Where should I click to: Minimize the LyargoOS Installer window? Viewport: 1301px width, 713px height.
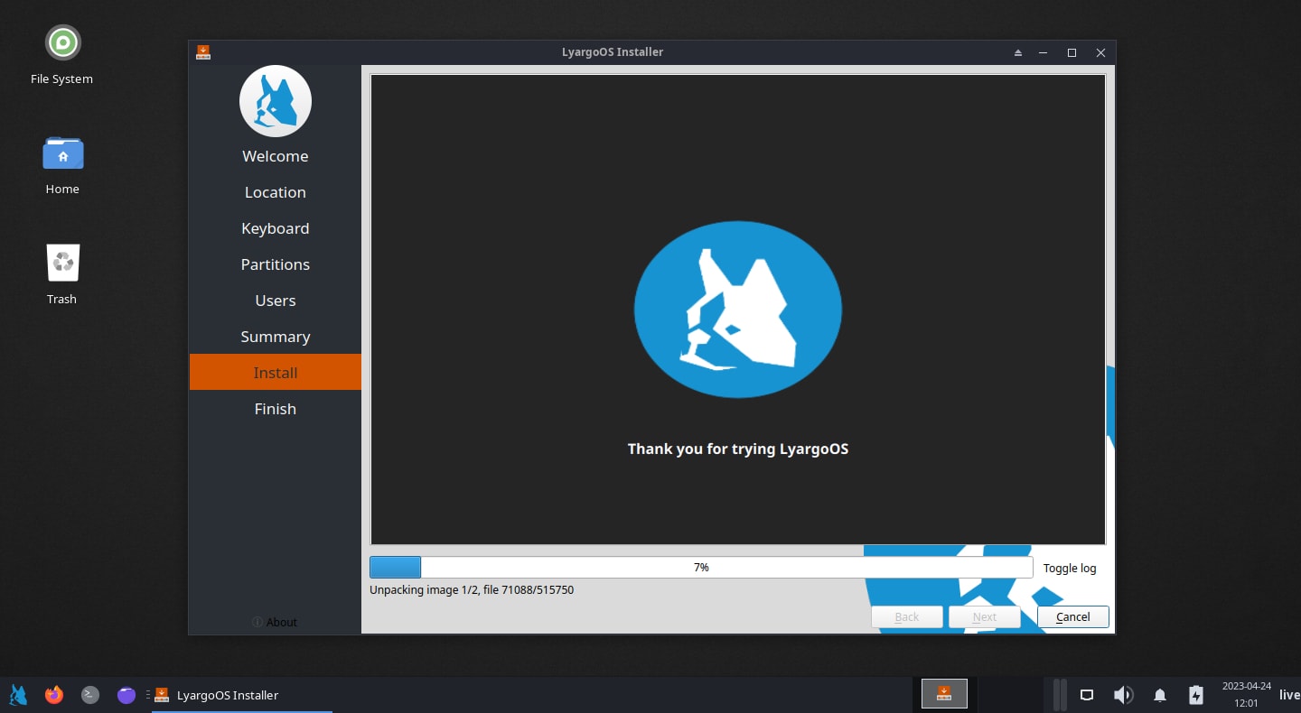pyautogui.click(x=1044, y=52)
